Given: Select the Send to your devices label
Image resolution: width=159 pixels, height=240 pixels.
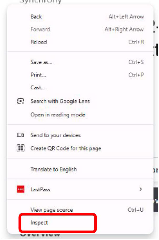Looking at the screenshot, I should (x=55, y=135).
